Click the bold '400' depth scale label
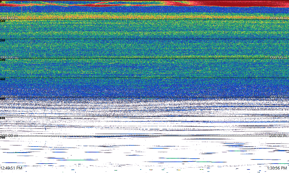Viewport: 289px width, 173px height. point(3,79)
